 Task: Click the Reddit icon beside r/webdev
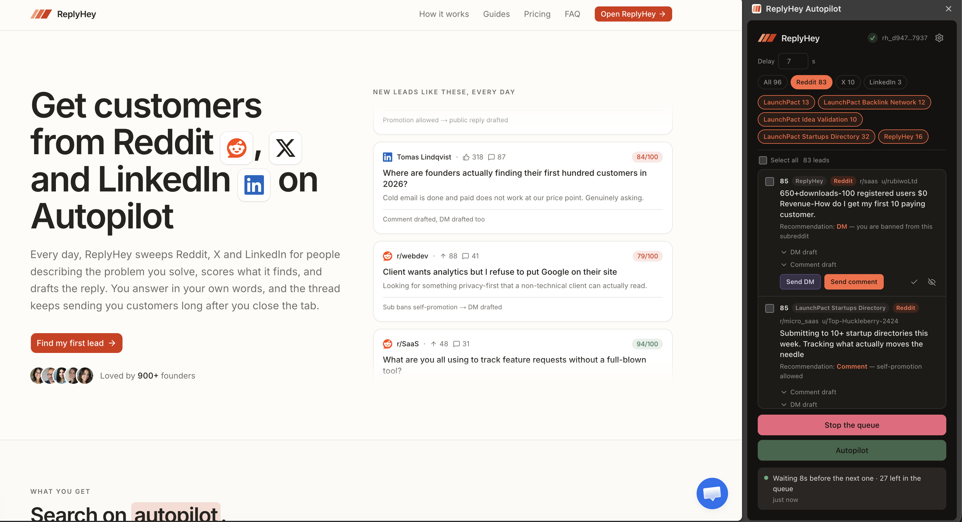pos(387,256)
